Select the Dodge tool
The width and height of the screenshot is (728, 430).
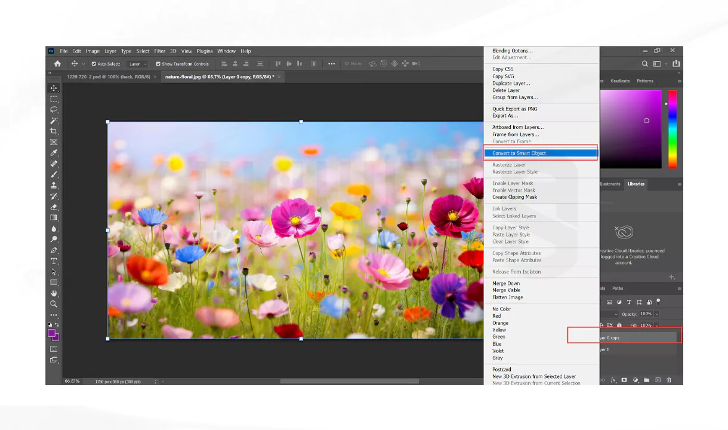click(x=54, y=239)
